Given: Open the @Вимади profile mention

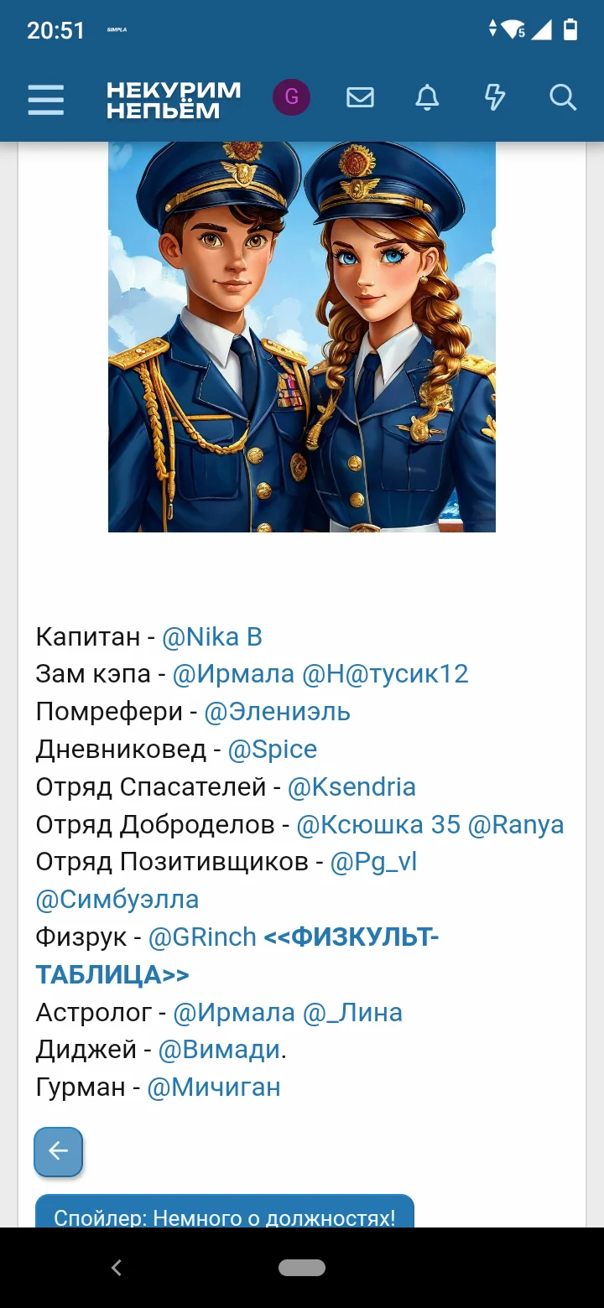Looking at the screenshot, I should coord(219,1050).
